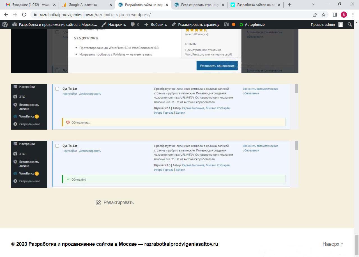Click the "Наверх" back-to-top link
The image size is (359, 257).
coord(333,244)
